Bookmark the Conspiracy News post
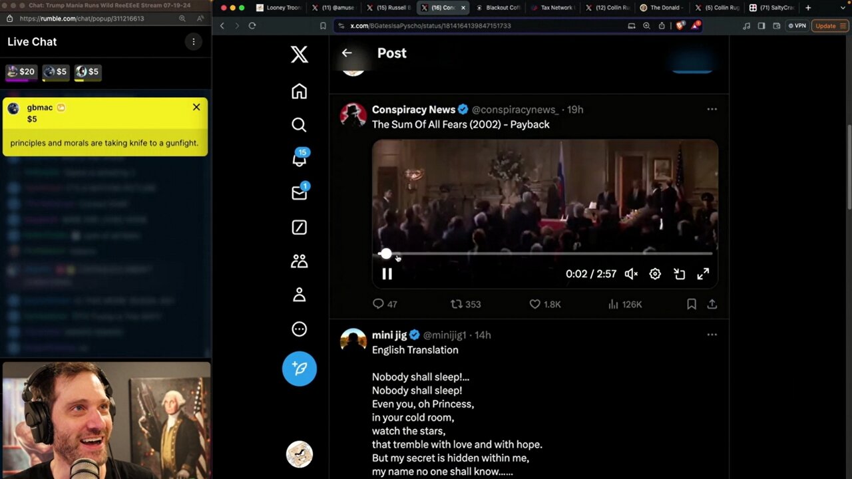Viewport: 852px width, 479px height. [x=692, y=304]
